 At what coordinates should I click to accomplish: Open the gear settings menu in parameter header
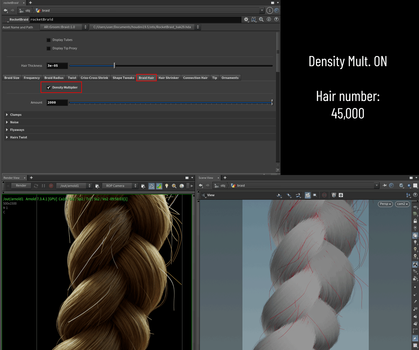coord(246,19)
